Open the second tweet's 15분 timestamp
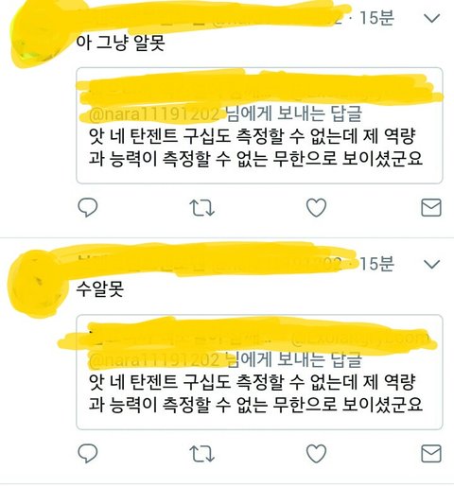Image resolution: width=454 pixels, height=487 pixels. click(x=377, y=264)
